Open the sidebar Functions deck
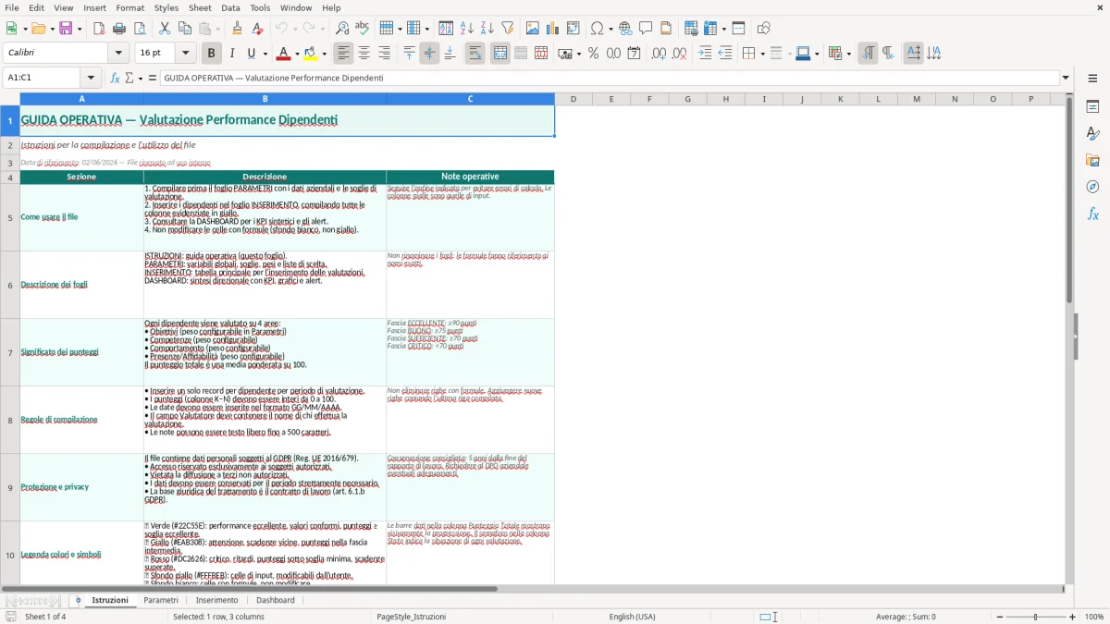The height and width of the screenshot is (624, 1110). 1092,214
